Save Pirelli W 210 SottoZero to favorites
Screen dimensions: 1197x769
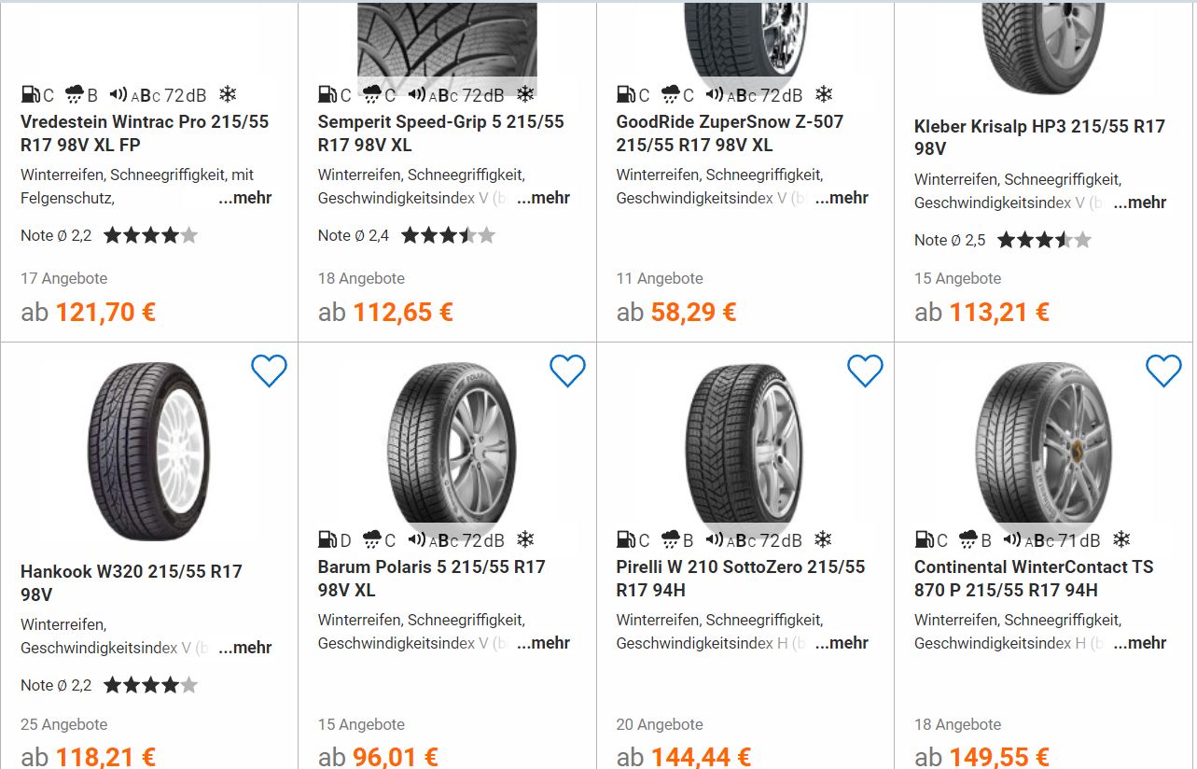(x=865, y=371)
